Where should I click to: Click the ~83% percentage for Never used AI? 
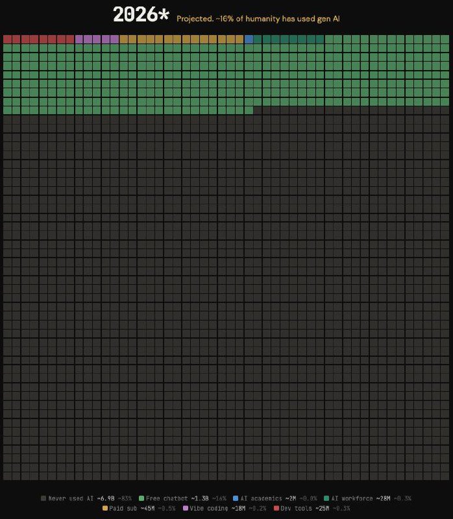point(125,498)
